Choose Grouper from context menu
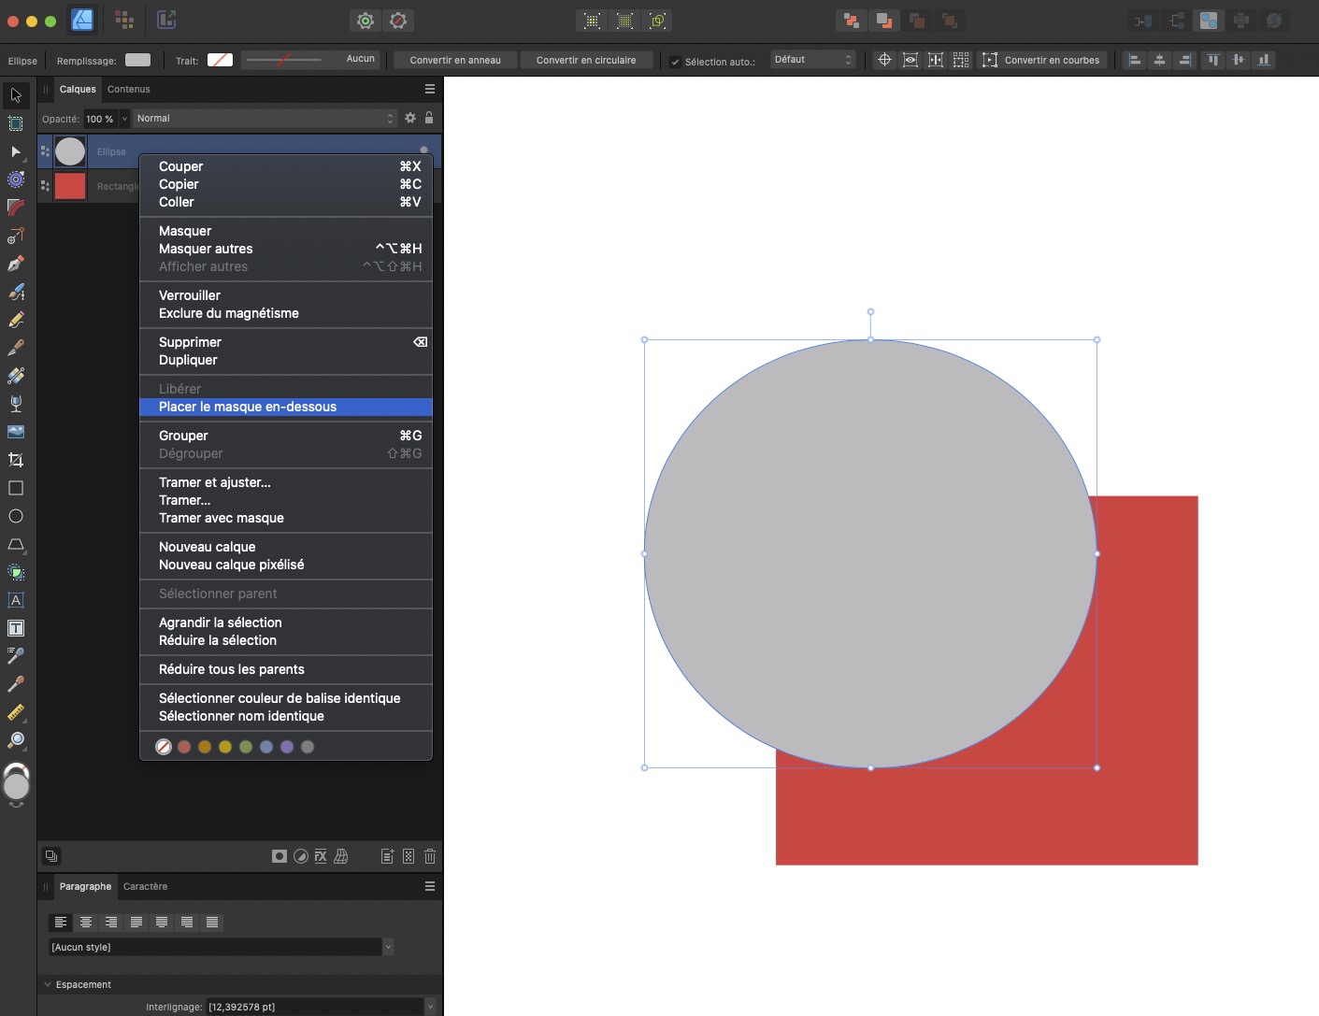 [x=286, y=436]
